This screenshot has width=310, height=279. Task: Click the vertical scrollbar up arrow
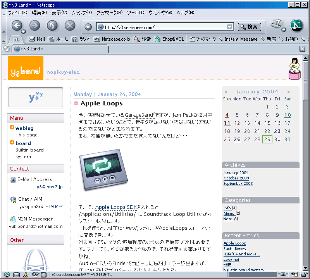click(x=305, y=58)
